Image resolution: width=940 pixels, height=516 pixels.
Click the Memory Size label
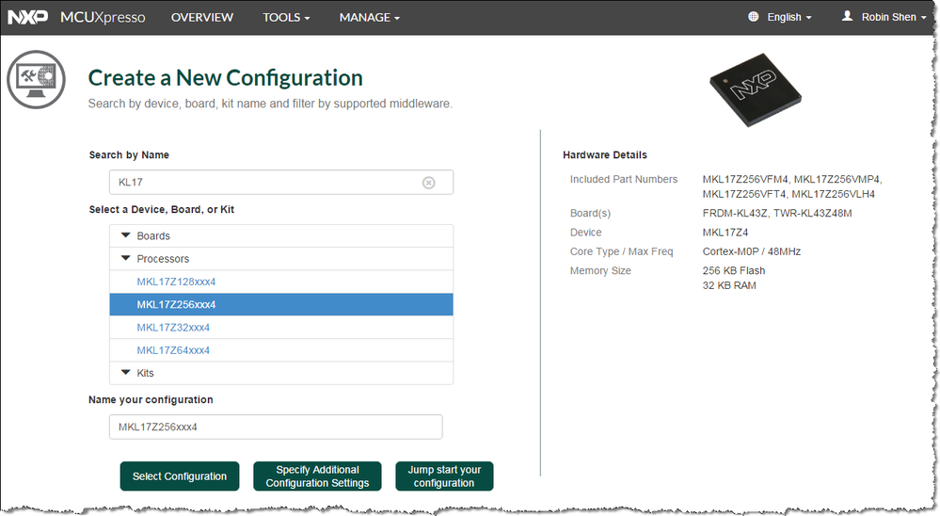600,270
